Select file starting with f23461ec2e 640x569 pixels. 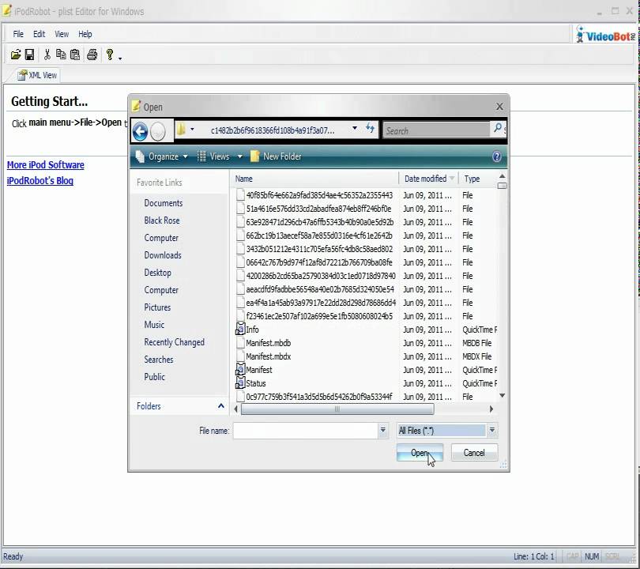click(319, 316)
